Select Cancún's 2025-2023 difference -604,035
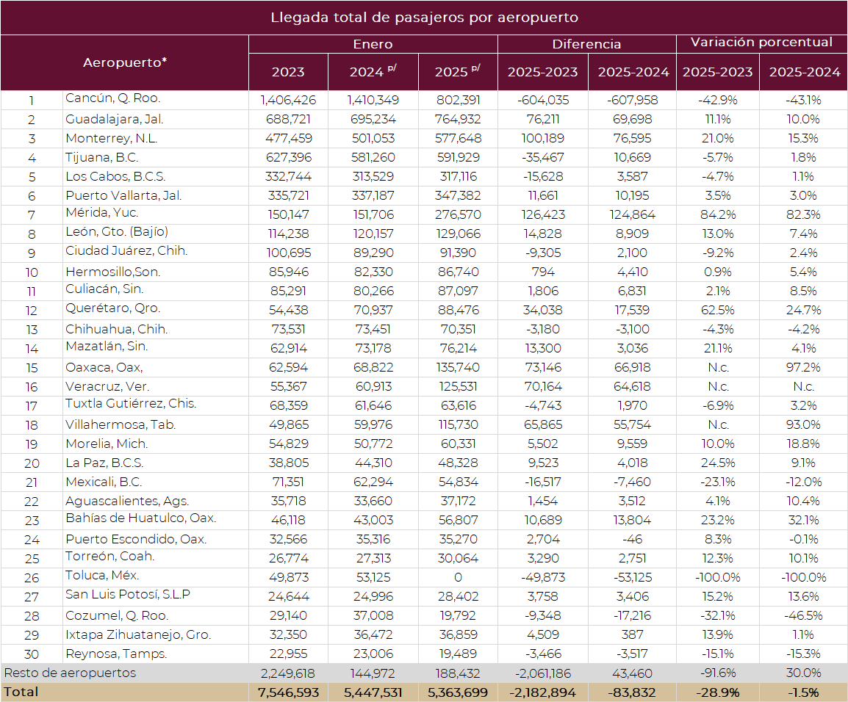The width and height of the screenshot is (848, 702). pyautogui.click(x=542, y=100)
